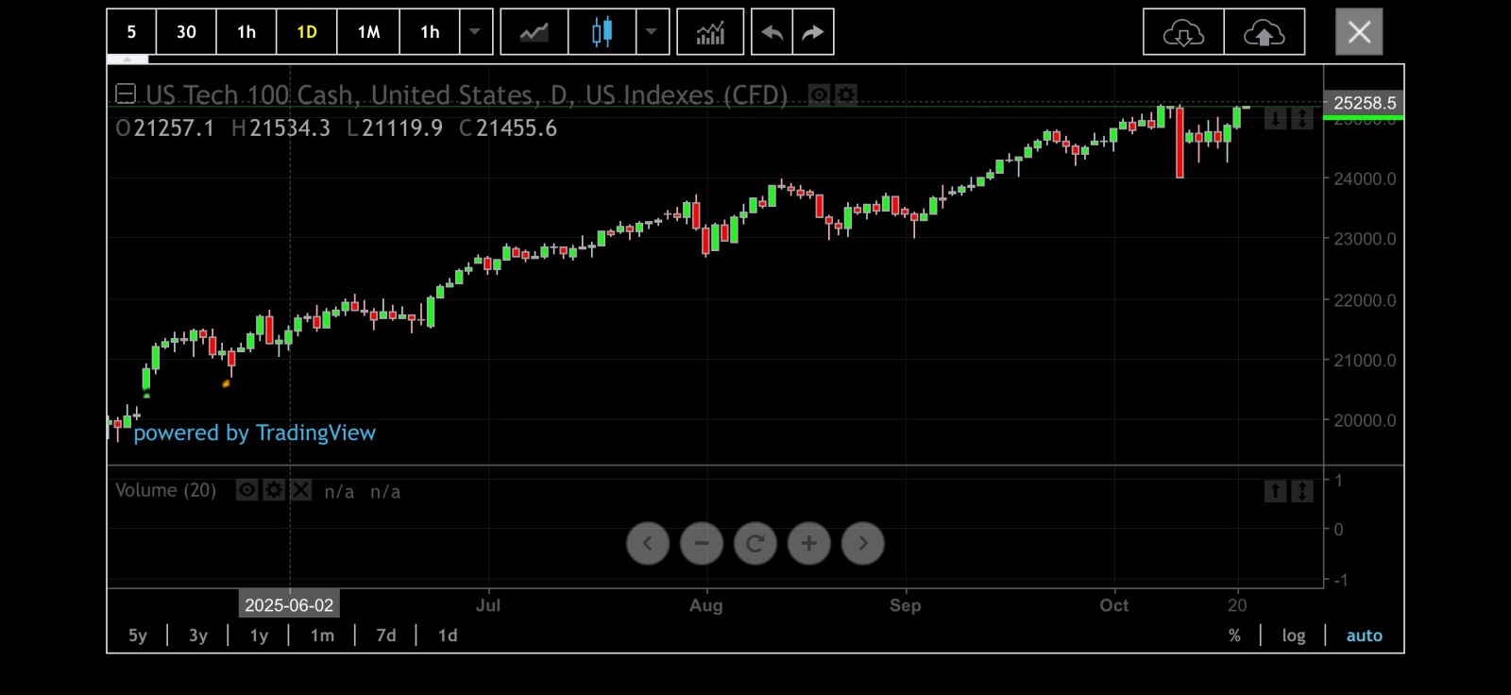The image size is (1511, 695).
Task: Select the candlestick chart style icon
Action: coord(602,32)
